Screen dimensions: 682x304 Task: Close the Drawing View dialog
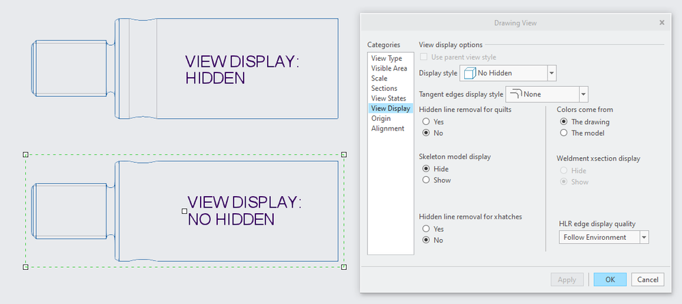[x=662, y=23]
